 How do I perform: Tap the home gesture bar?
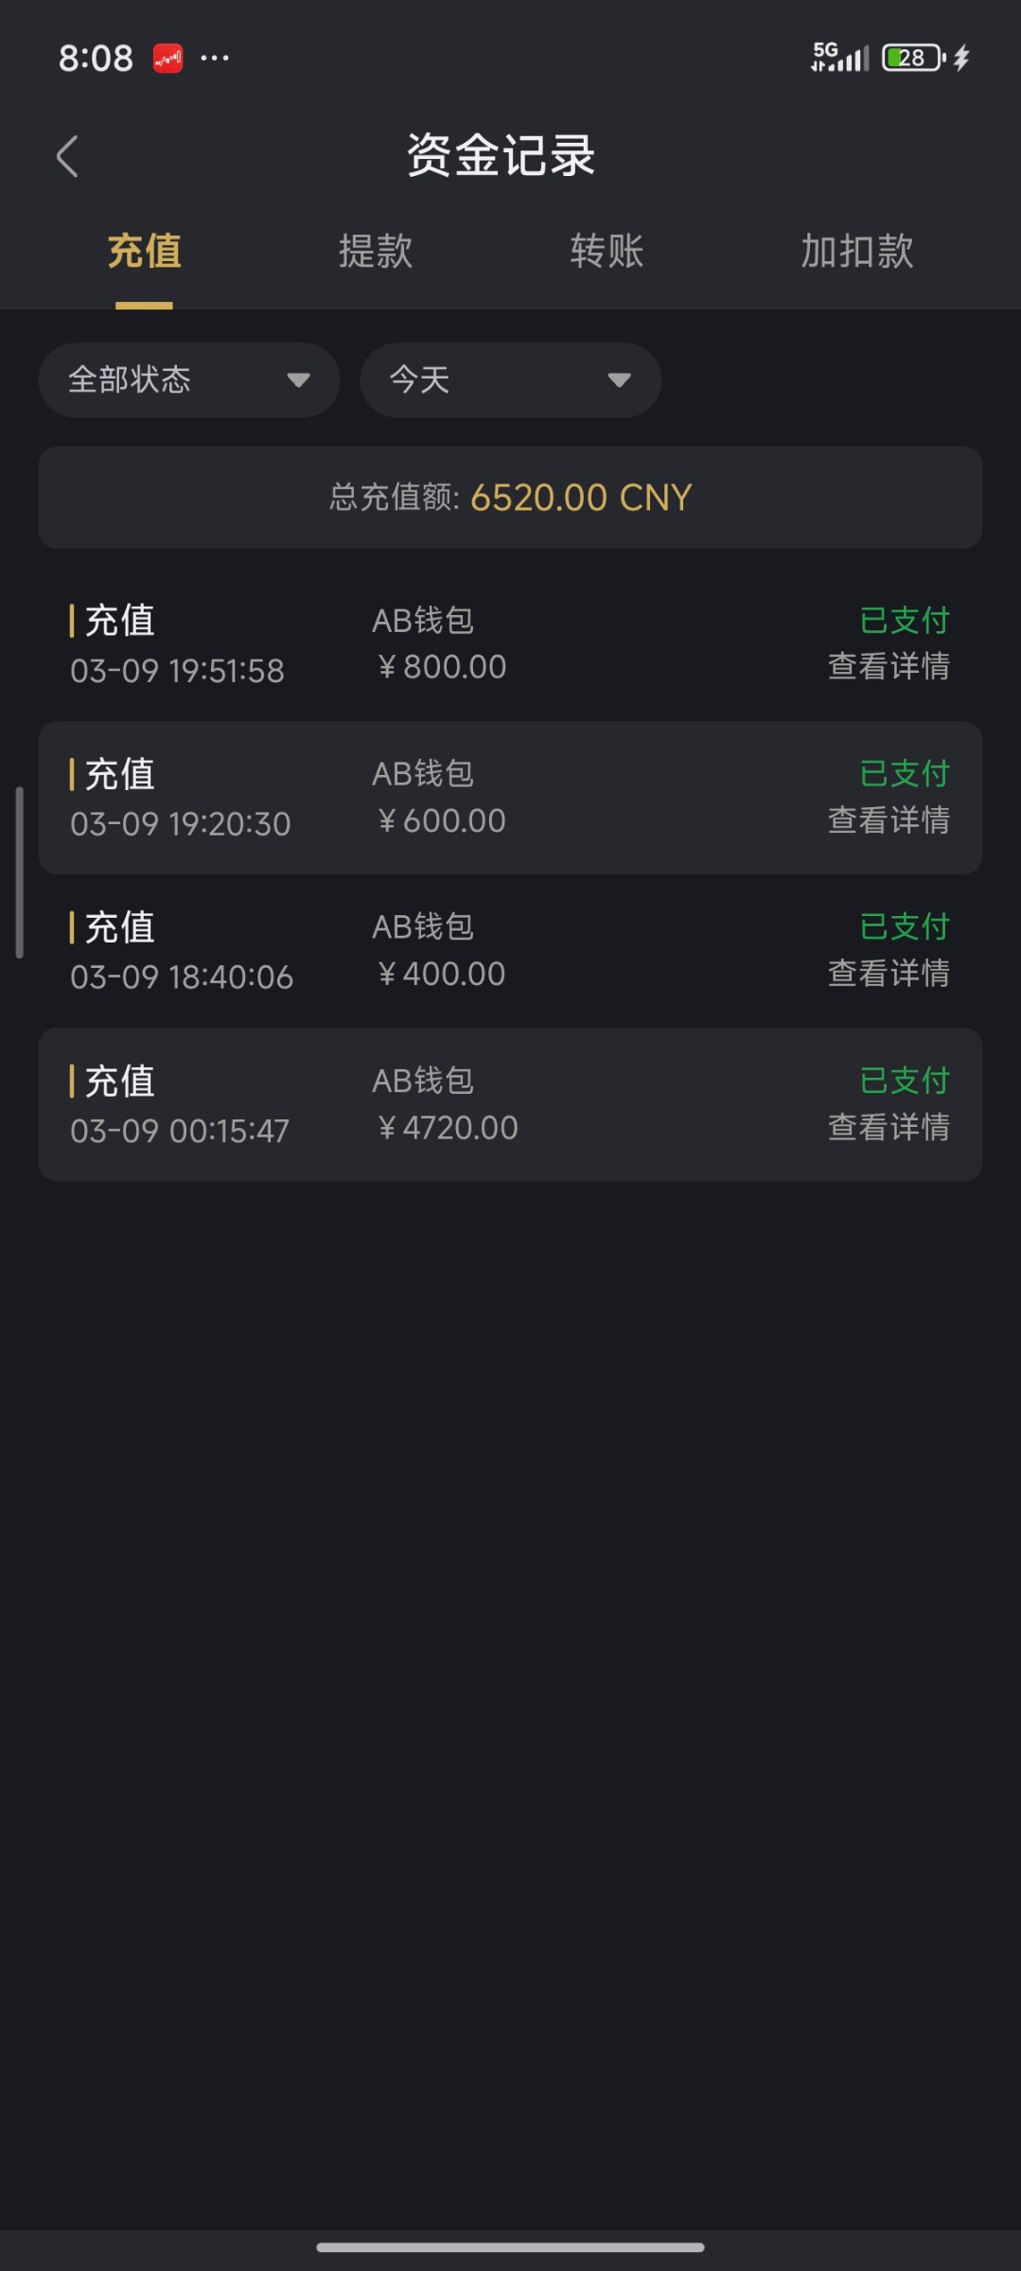[x=510, y=2247]
